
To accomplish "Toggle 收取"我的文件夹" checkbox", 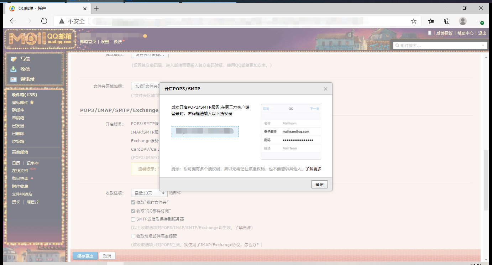I will 133,202.
